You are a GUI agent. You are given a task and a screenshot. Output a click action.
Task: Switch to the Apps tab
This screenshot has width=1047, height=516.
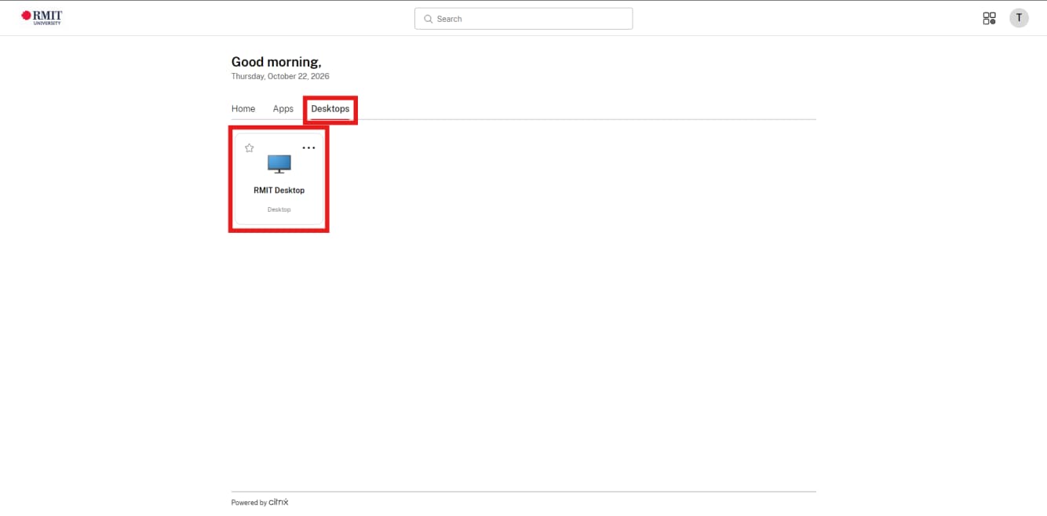click(283, 109)
